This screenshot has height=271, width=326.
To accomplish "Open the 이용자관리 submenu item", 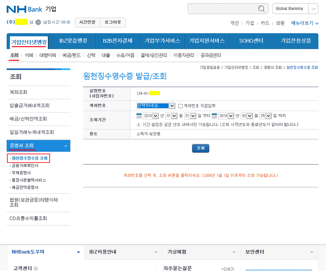I will coord(184,55).
